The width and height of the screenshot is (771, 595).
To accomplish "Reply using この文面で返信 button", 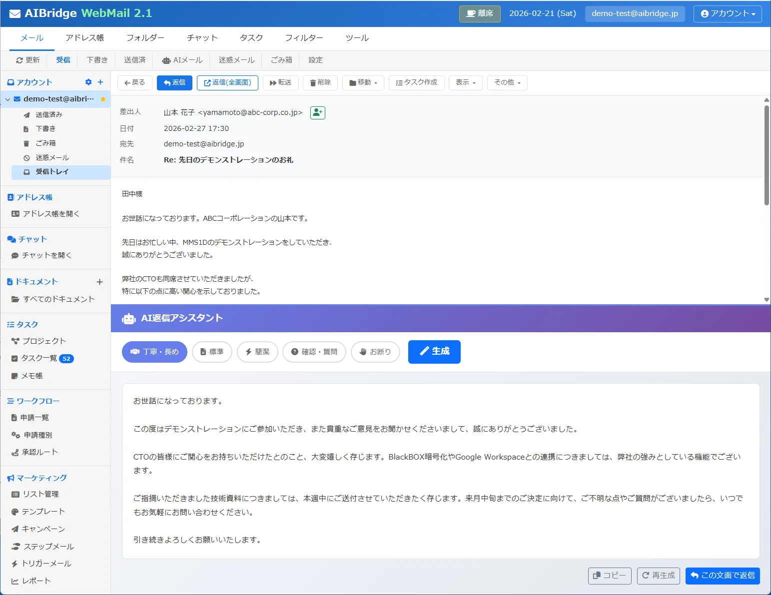I will tap(723, 576).
